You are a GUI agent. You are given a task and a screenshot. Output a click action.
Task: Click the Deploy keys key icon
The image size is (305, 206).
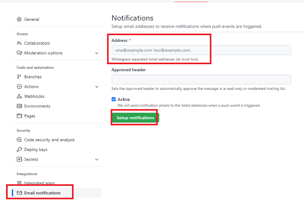19,149
